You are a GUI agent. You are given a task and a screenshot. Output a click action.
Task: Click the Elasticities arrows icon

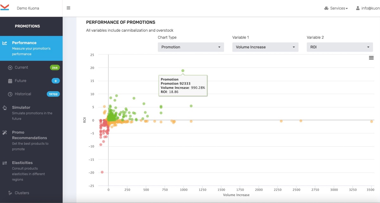tap(5, 163)
